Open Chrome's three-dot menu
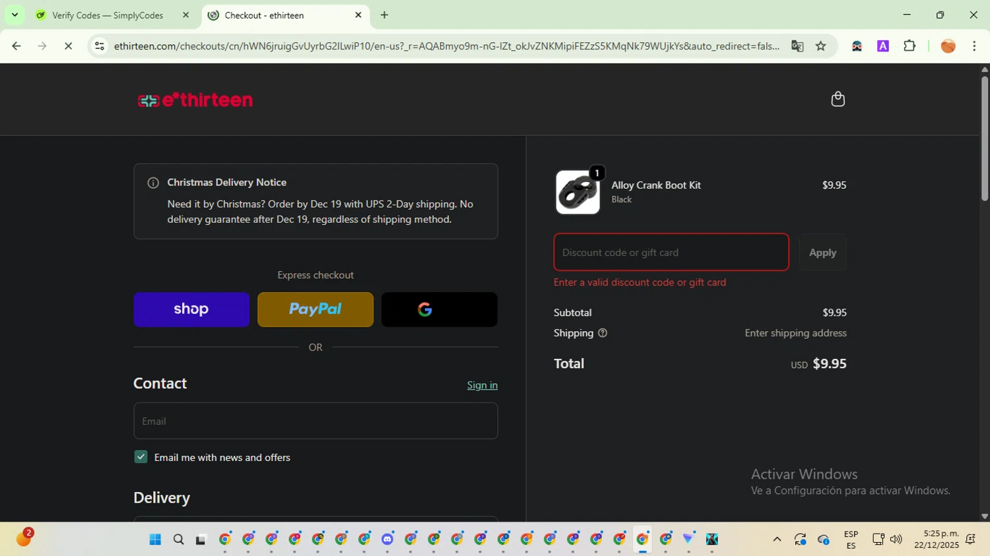The image size is (990, 556). tap(974, 46)
